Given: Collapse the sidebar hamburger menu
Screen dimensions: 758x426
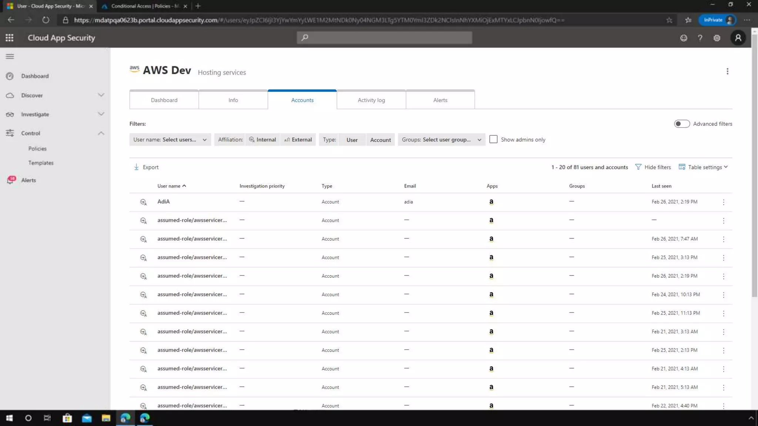Looking at the screenshot, I should click(x=10, y=56).
